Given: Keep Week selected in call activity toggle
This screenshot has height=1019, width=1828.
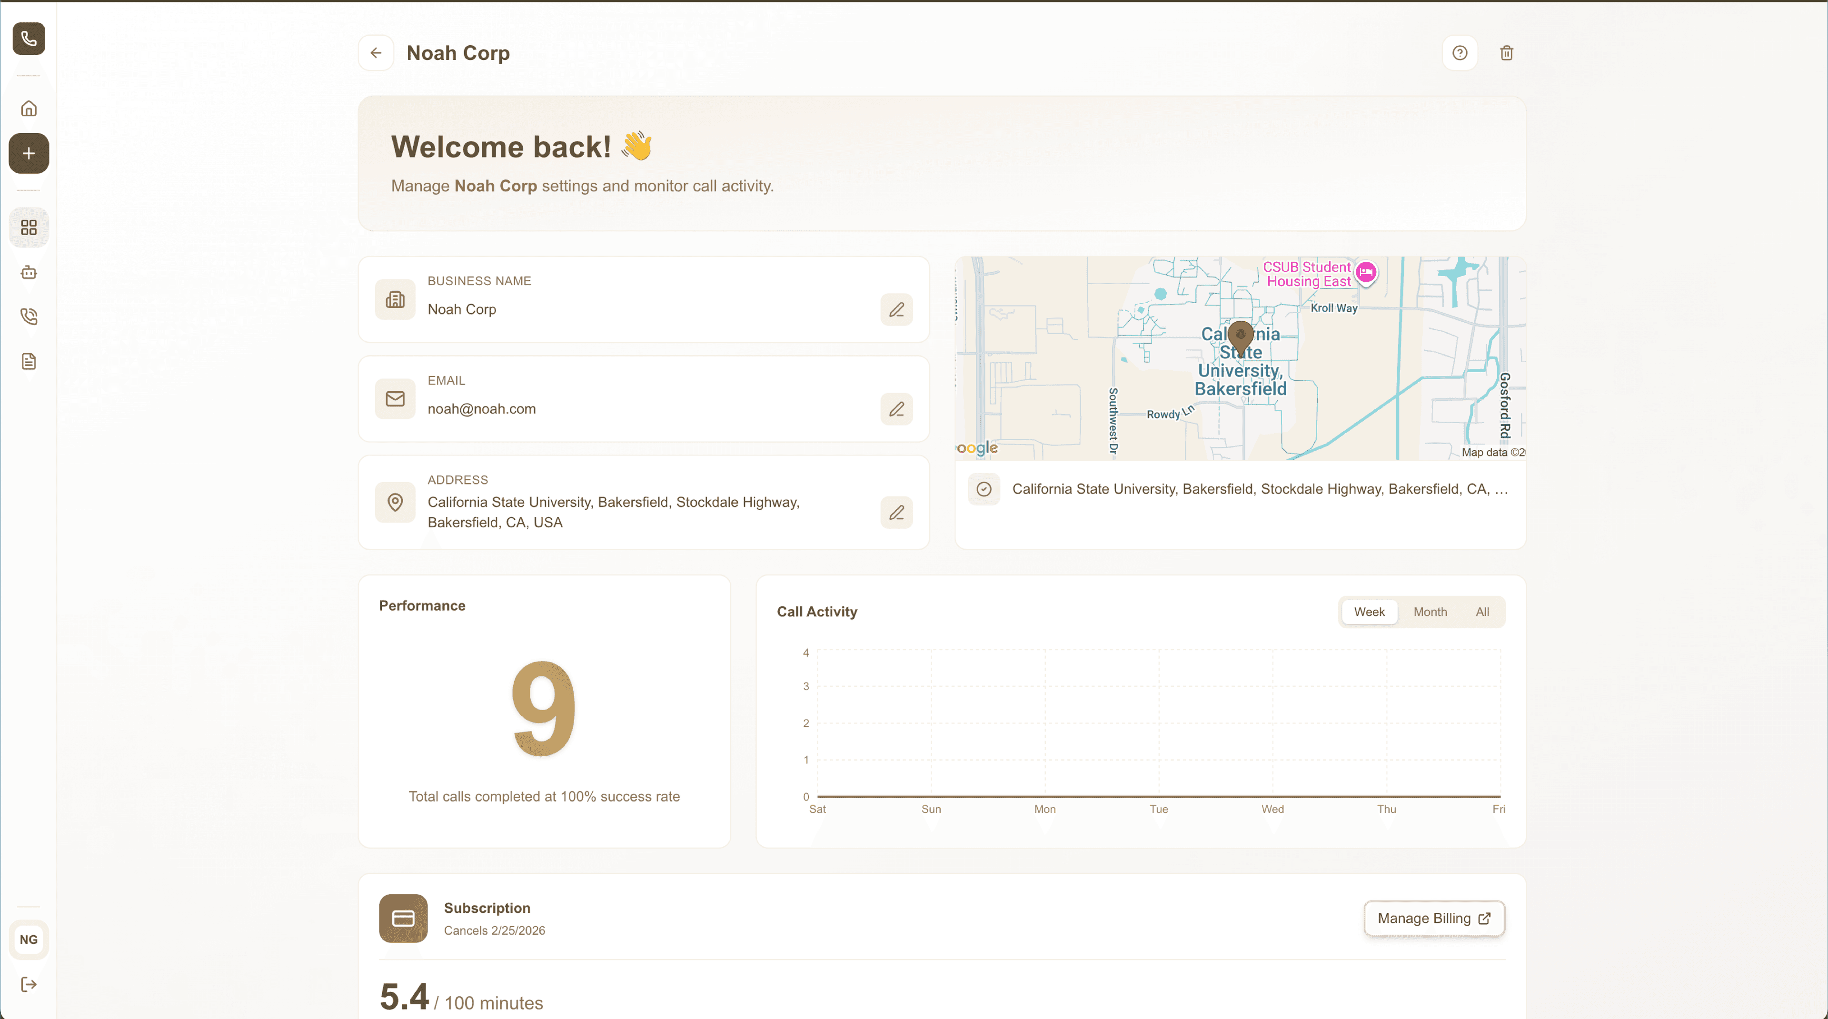Looking at the screenshot, I should (x=1369, y=611).
